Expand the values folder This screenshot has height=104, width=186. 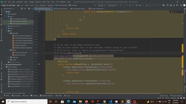pyautogui.click(x=8, y=60)
